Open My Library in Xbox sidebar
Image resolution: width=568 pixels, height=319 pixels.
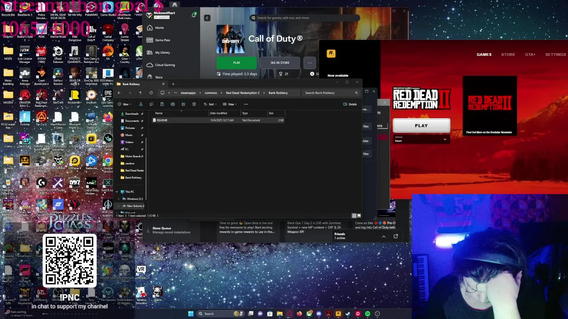(162, 52)
